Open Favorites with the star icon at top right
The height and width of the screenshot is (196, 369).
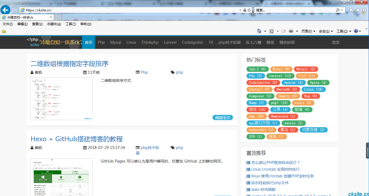(x=358, y=10)
